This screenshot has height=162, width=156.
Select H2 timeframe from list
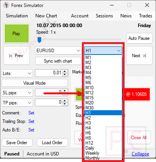click(103, 118)
